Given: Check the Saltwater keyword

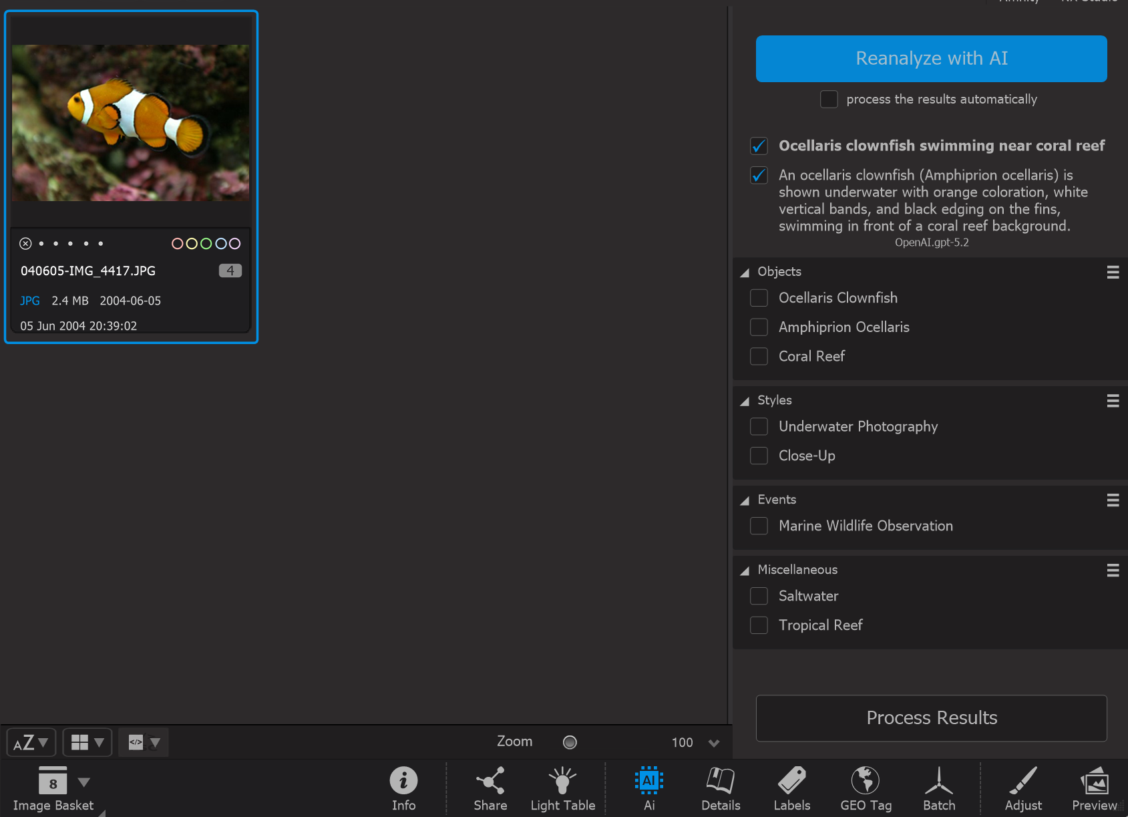Looking at the screenshot, I should pyautogui.click(x=759, y=596).
